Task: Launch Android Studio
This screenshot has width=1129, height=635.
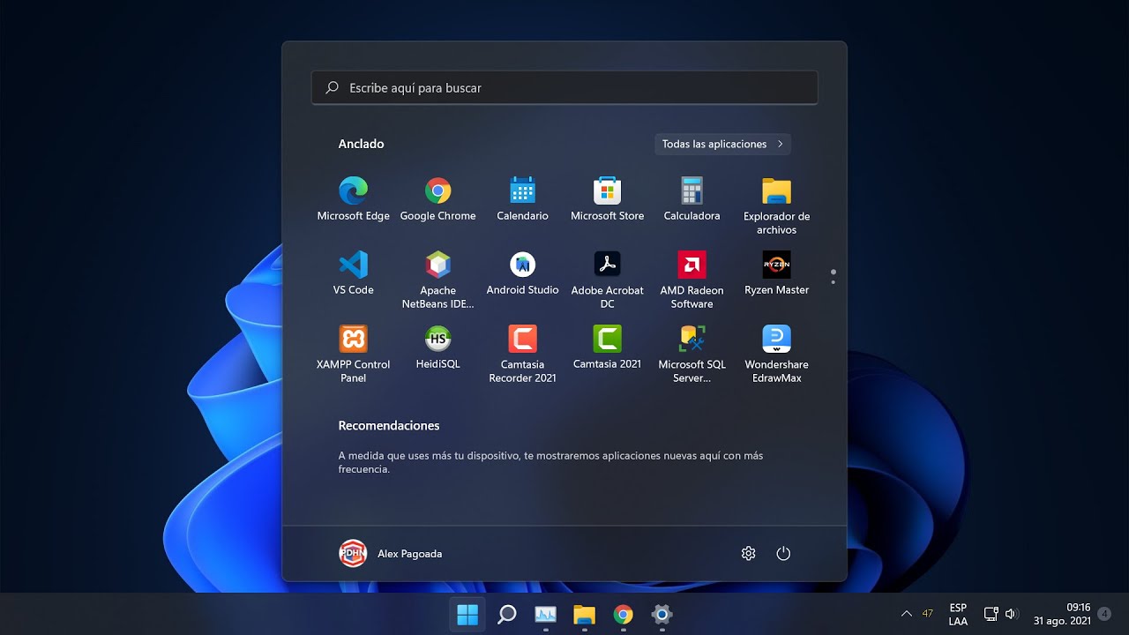Action: click(x=522, y=273)
